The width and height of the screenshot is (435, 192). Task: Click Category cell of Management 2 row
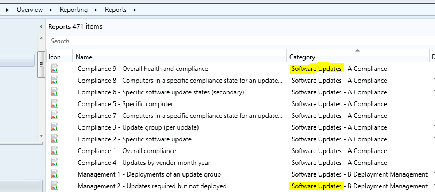pyautogui.click(x=360, y=186)
